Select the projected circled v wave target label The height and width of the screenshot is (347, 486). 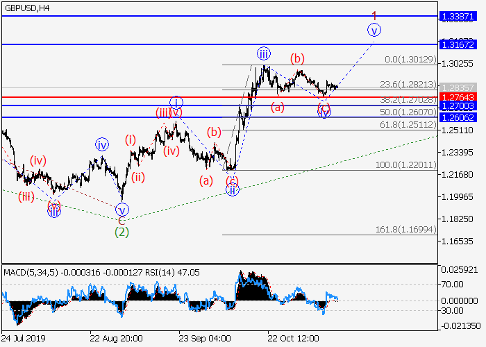[x=375, y=30]
